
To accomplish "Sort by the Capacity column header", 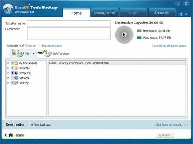I will pyautogui.click(x=63, y=63).
